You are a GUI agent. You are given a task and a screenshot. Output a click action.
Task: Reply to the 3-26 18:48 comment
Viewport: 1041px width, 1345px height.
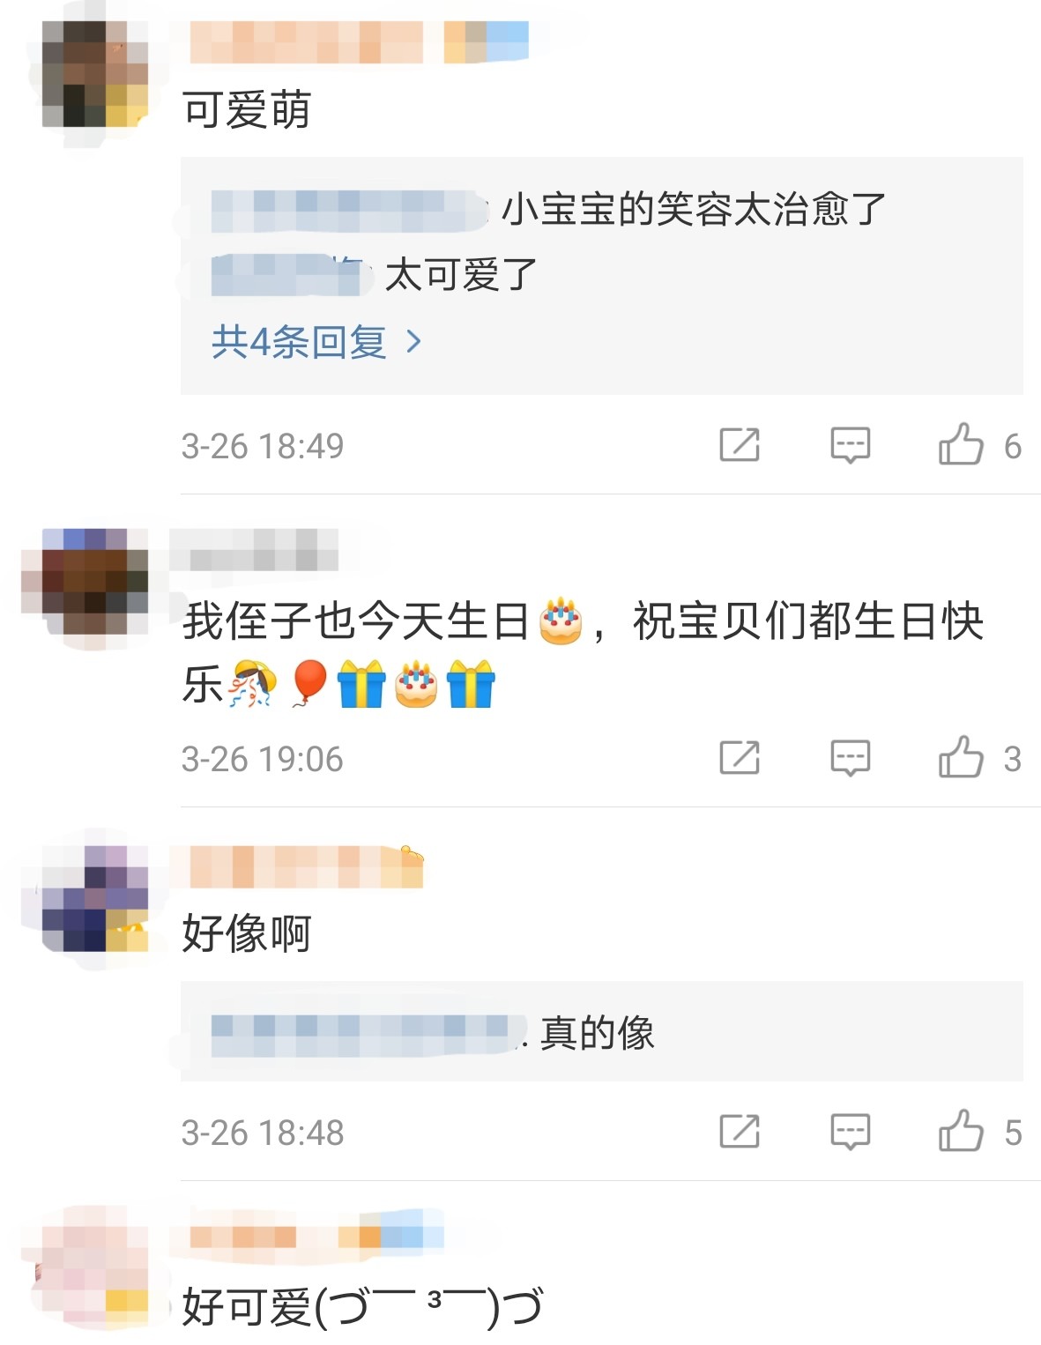click(850, 1132)
